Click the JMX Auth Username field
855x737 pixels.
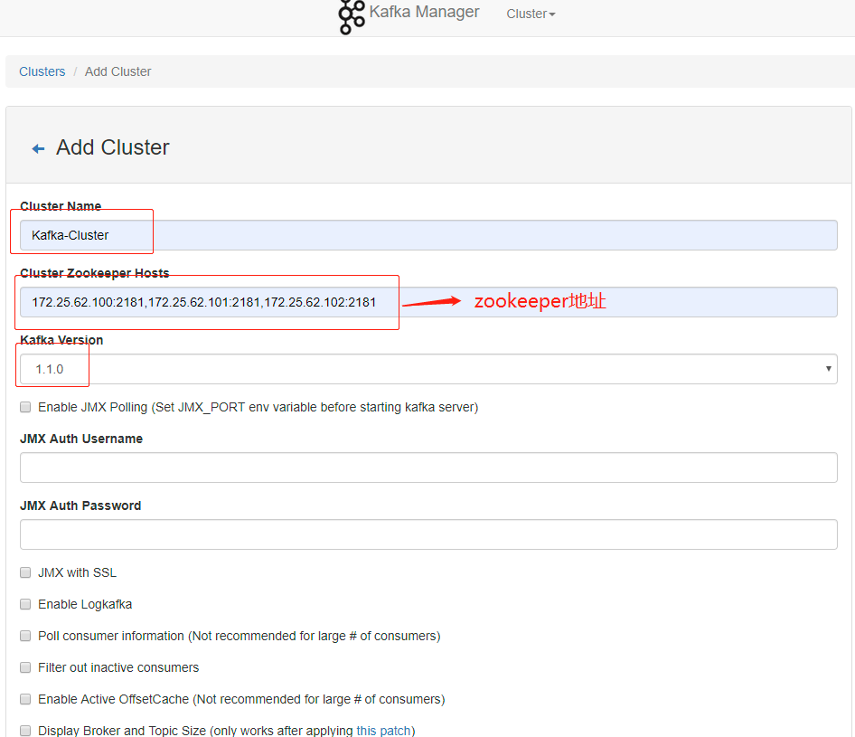coord(427,468)
